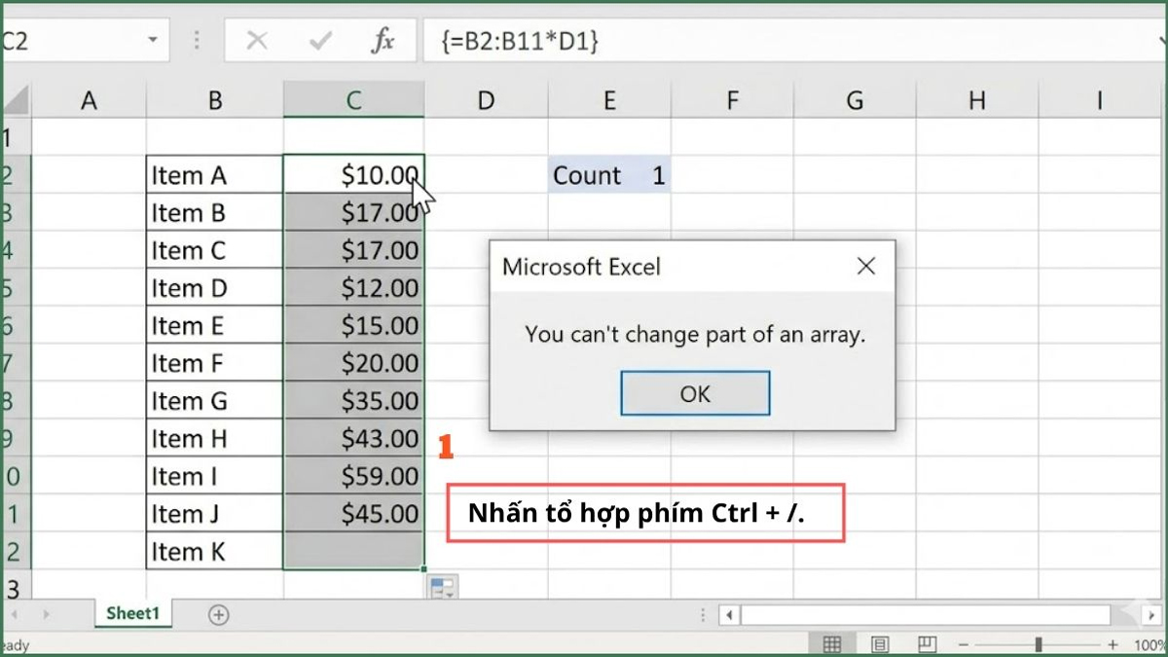Click the $10.00 cell

[x=354, y=175]
